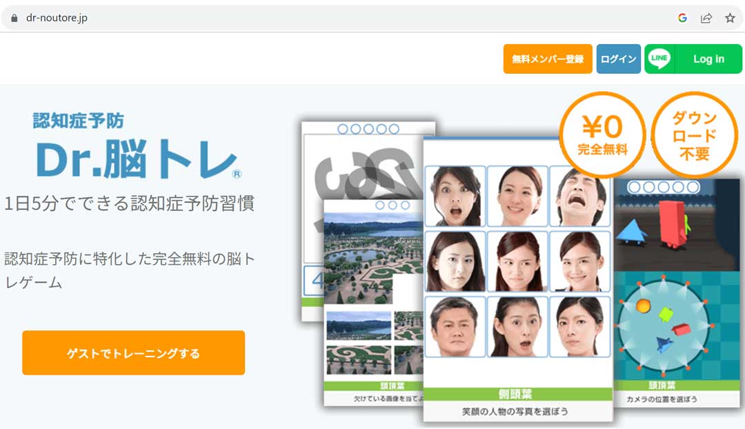The height and width of the screenshot is (429, 745).
Task: Click the green 側頭葉 label bar
Action: [518, 394]
